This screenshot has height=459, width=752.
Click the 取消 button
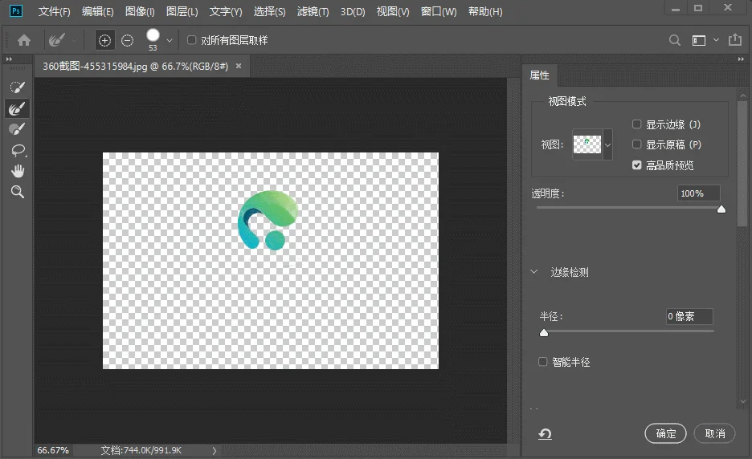pos(714,433)
